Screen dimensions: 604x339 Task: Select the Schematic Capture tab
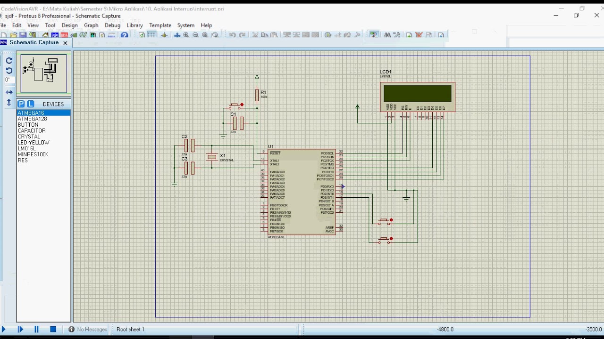[34, 42]
